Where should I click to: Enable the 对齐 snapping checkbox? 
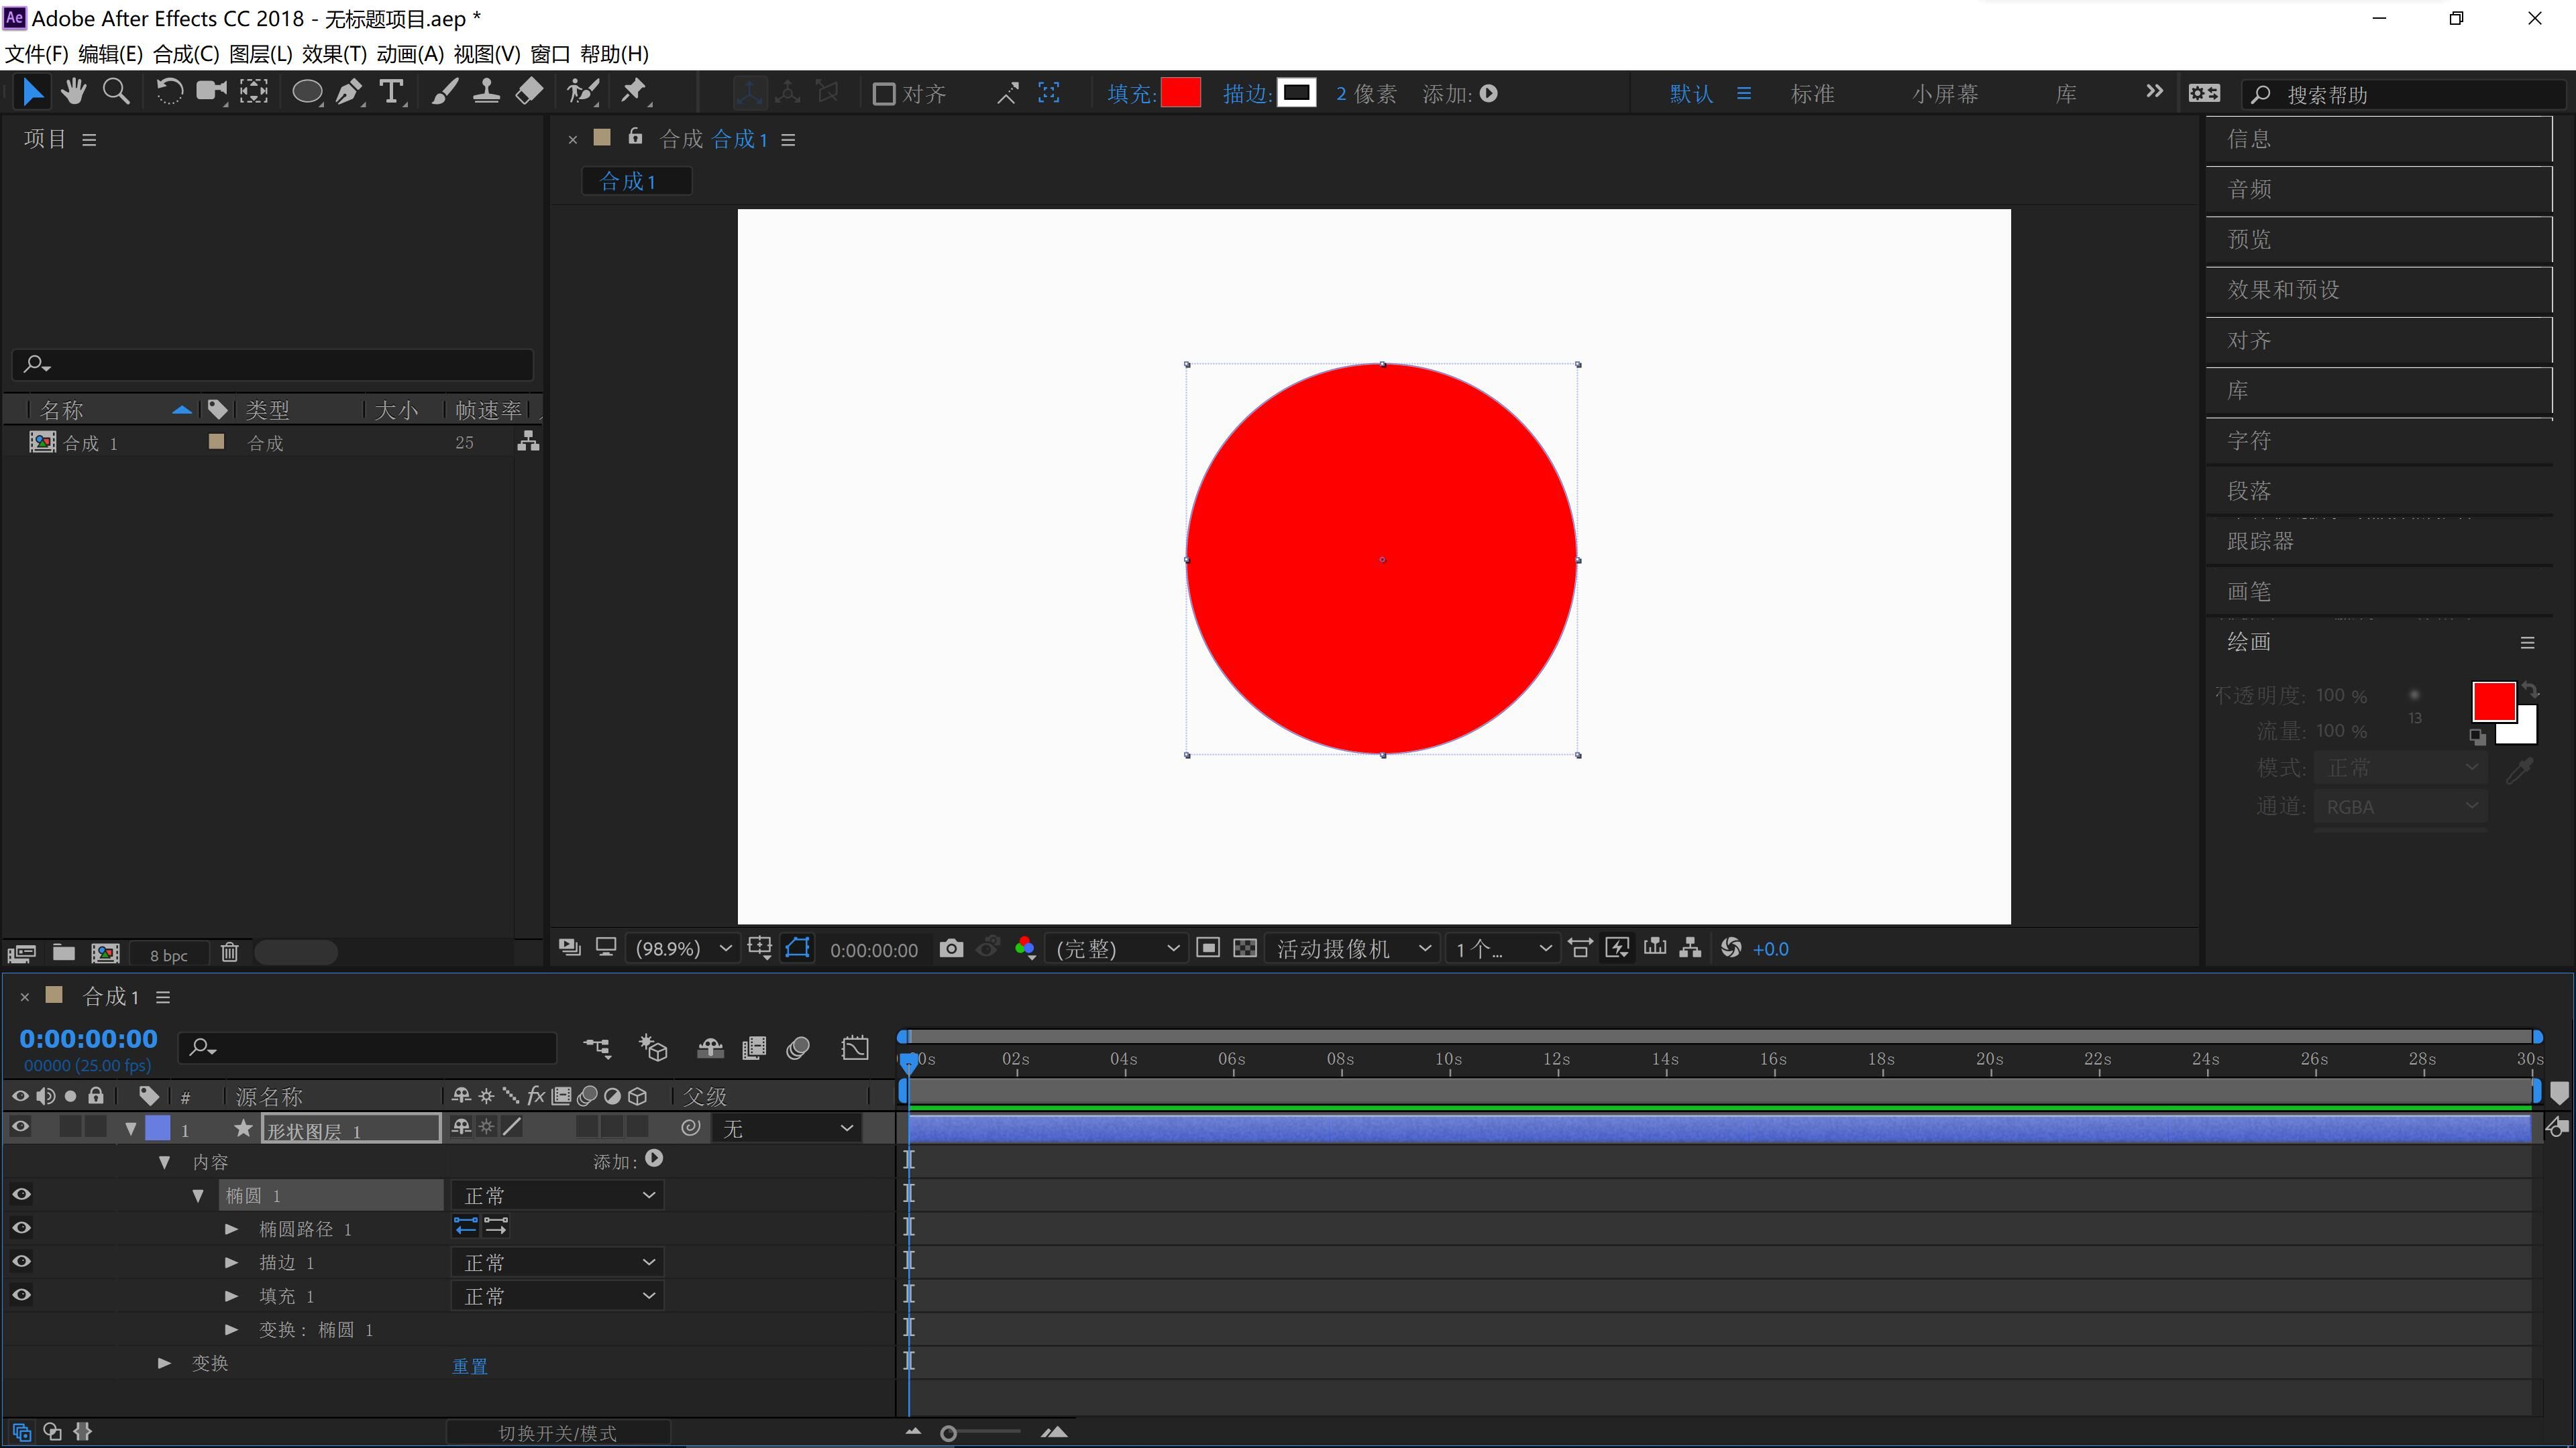[x=884, y=94]
